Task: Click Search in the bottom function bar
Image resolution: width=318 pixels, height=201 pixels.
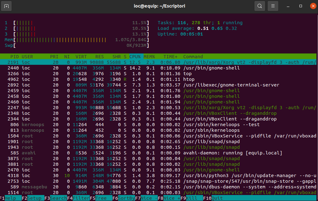Action: 58,198
